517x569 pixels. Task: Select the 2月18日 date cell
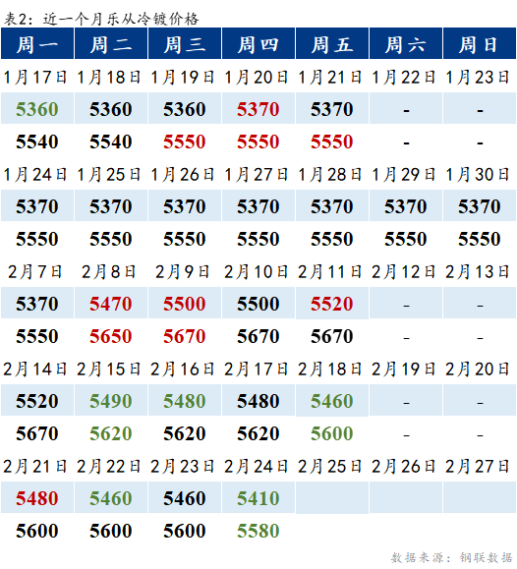(x=330, y=370)
